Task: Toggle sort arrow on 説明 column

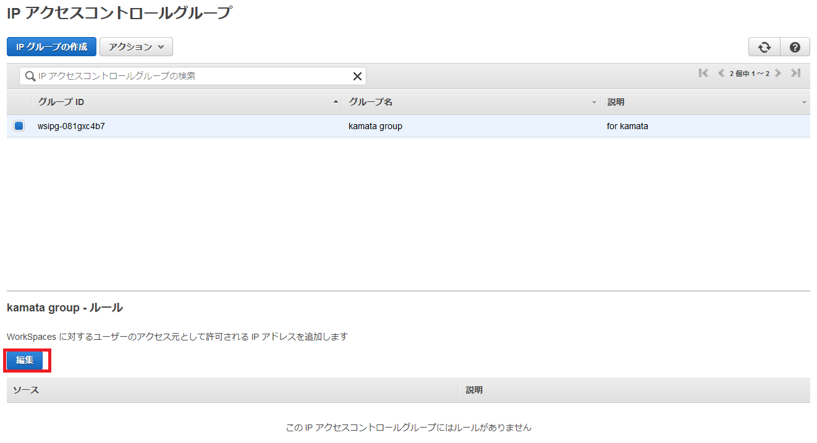Action: point(804,102)
